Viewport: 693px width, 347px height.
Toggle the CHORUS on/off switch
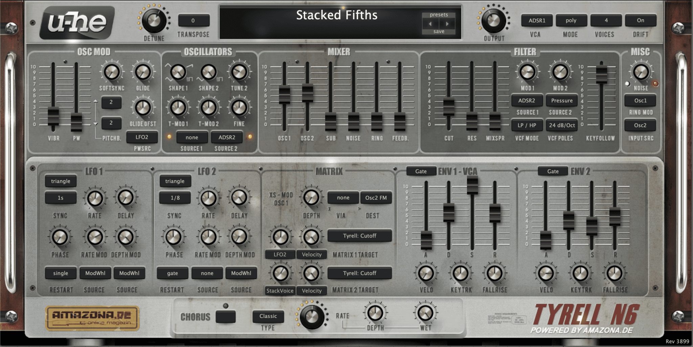pos(226,317)
